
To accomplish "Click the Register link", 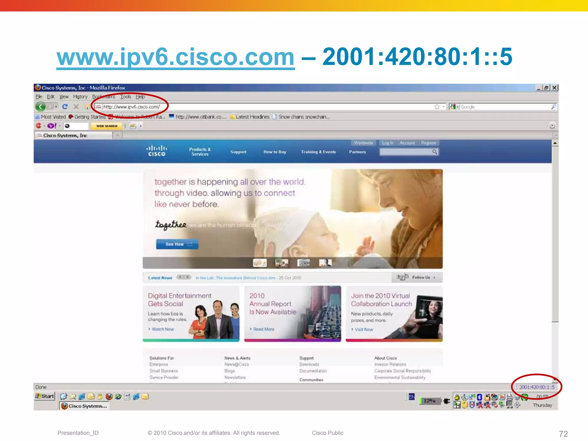I will click(429, 143).
